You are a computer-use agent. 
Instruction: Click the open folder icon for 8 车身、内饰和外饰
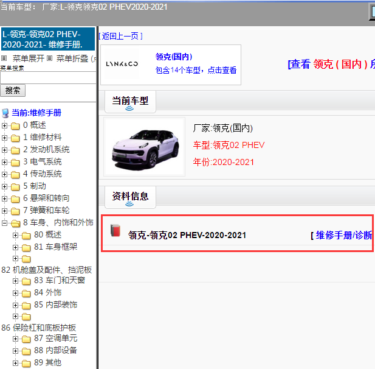click(15, 223)
